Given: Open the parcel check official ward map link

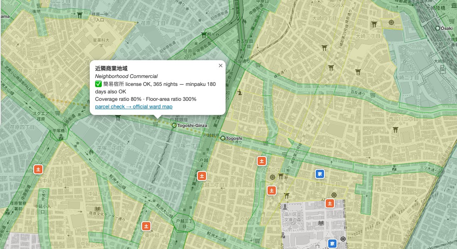Looking at the screenshot, I should (x=134, y=107).
